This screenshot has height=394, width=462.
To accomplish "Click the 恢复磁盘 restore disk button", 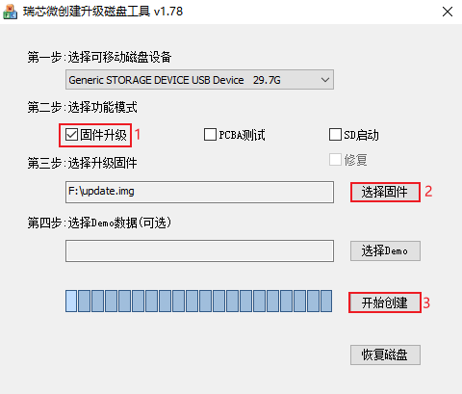I will coord(385,355).
